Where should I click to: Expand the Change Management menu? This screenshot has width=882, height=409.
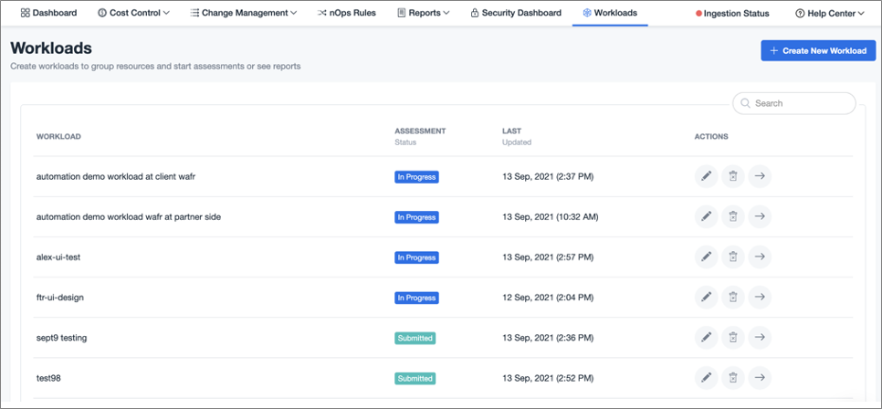click(x=244, y=13)
